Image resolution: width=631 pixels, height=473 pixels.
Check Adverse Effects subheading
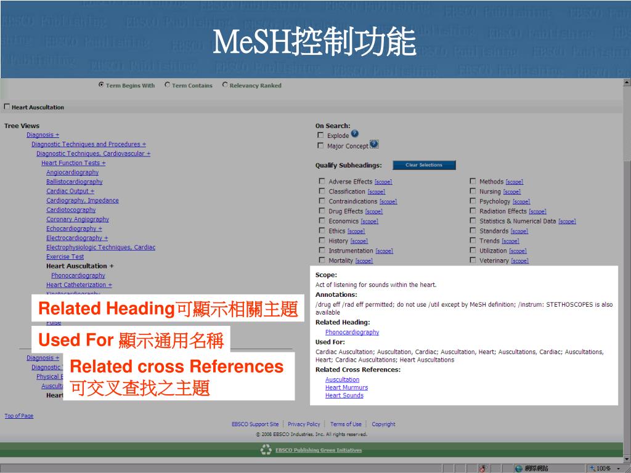coord(322,181)
